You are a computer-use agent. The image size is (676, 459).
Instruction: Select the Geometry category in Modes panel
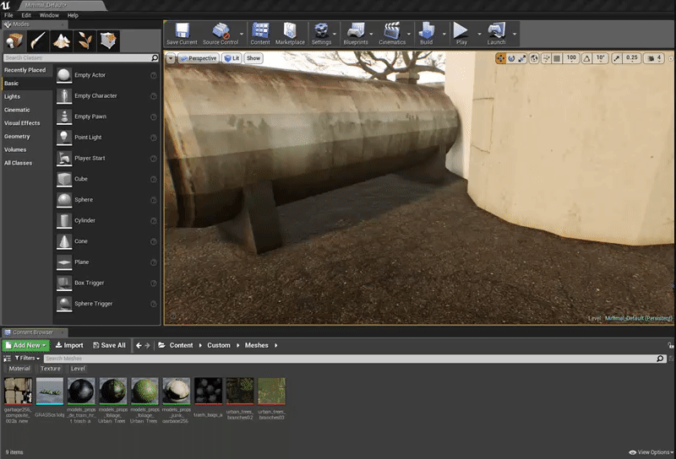tap(17, 137)
